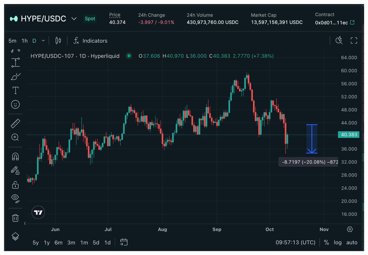Viewport: 368px width, 255px height.
Task: Switch to the 5m interval
Action: click(x=13, y=41)
